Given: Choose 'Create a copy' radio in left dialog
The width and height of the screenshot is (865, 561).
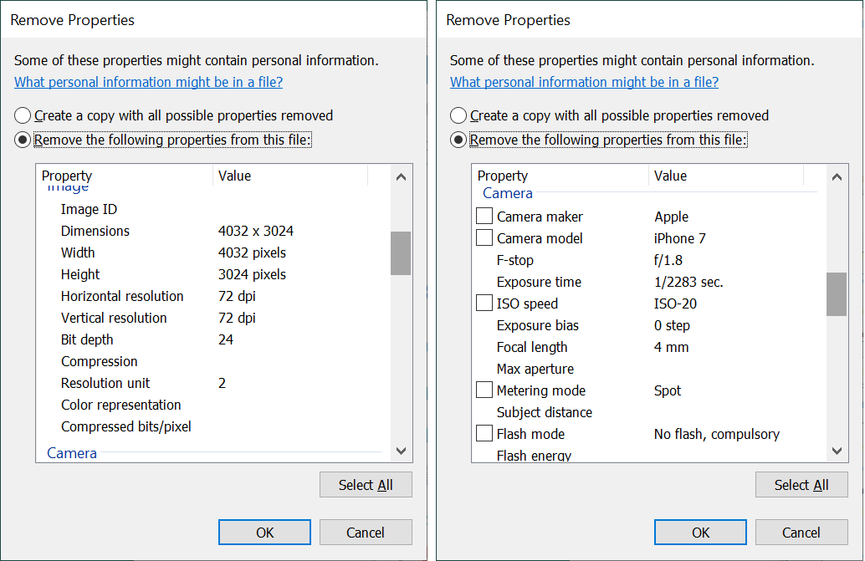Looking at the screenshot, I should [23, 115].
